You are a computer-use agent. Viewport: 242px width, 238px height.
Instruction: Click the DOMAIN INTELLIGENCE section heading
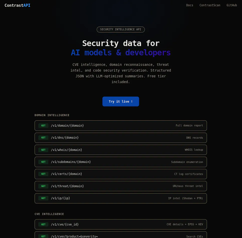coord(52,115)
